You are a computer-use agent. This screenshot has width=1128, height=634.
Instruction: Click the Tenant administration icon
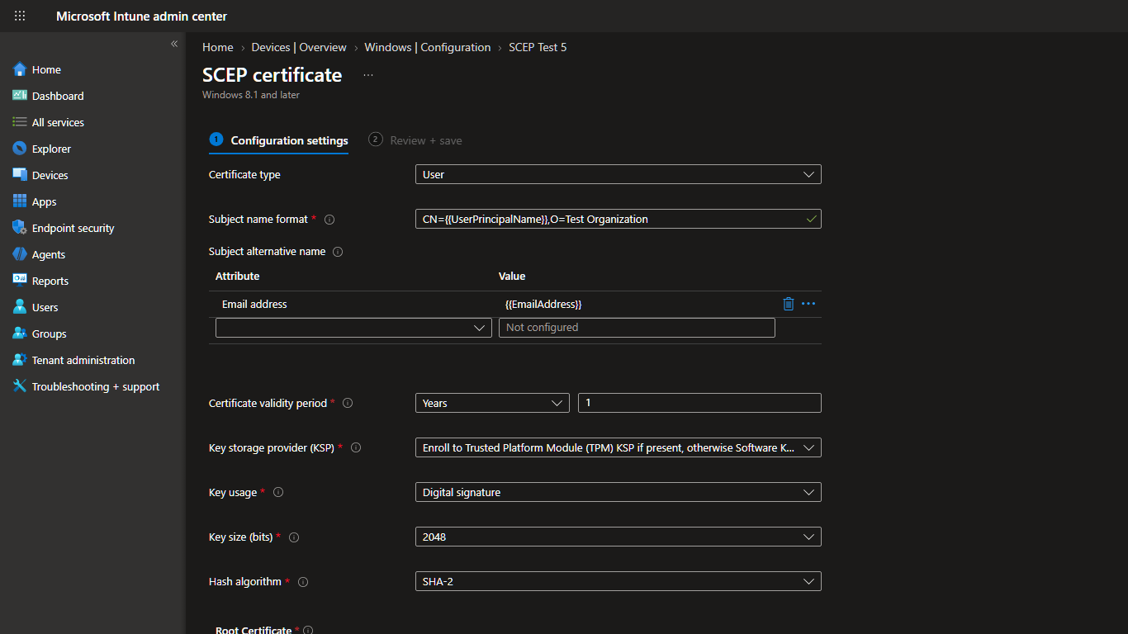pos(20,360)
